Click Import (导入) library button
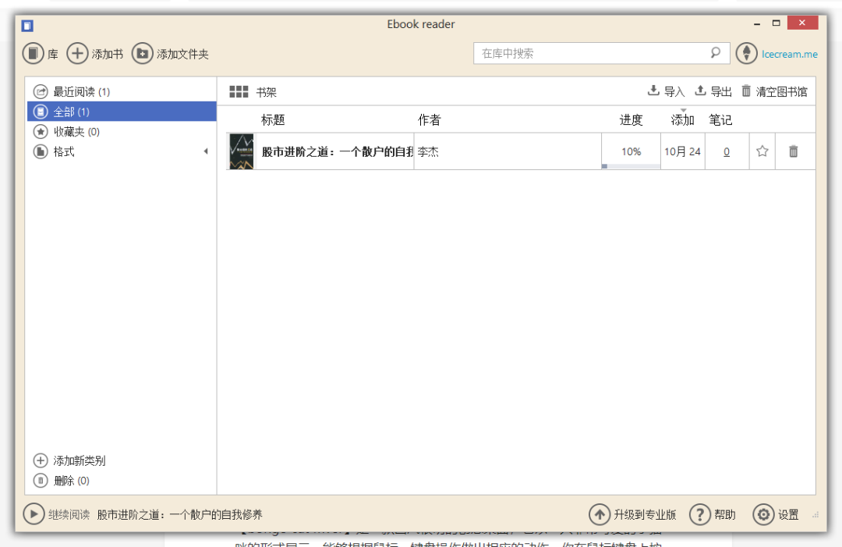The height and width of the screenshot is (547, 842). point(666,91)
